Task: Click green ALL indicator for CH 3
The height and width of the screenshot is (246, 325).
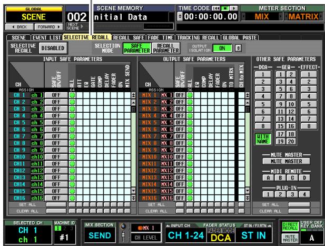Action: point(72,109)
